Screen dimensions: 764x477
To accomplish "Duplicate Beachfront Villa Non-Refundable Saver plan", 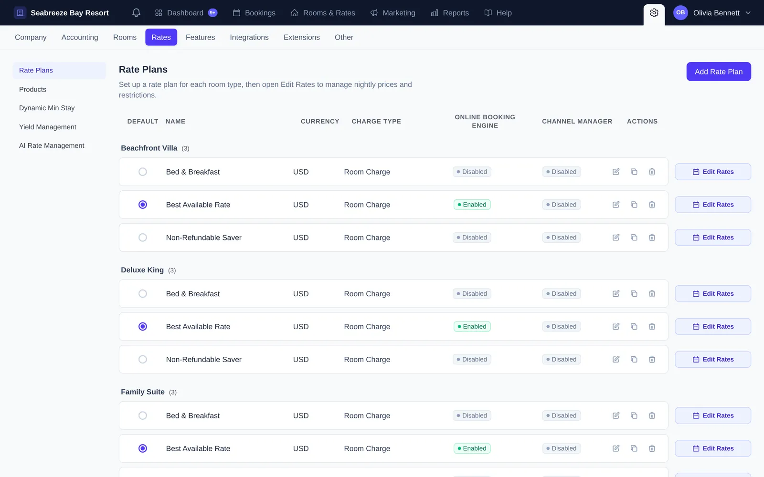I will pyautogui.click(x=634, y=238).
